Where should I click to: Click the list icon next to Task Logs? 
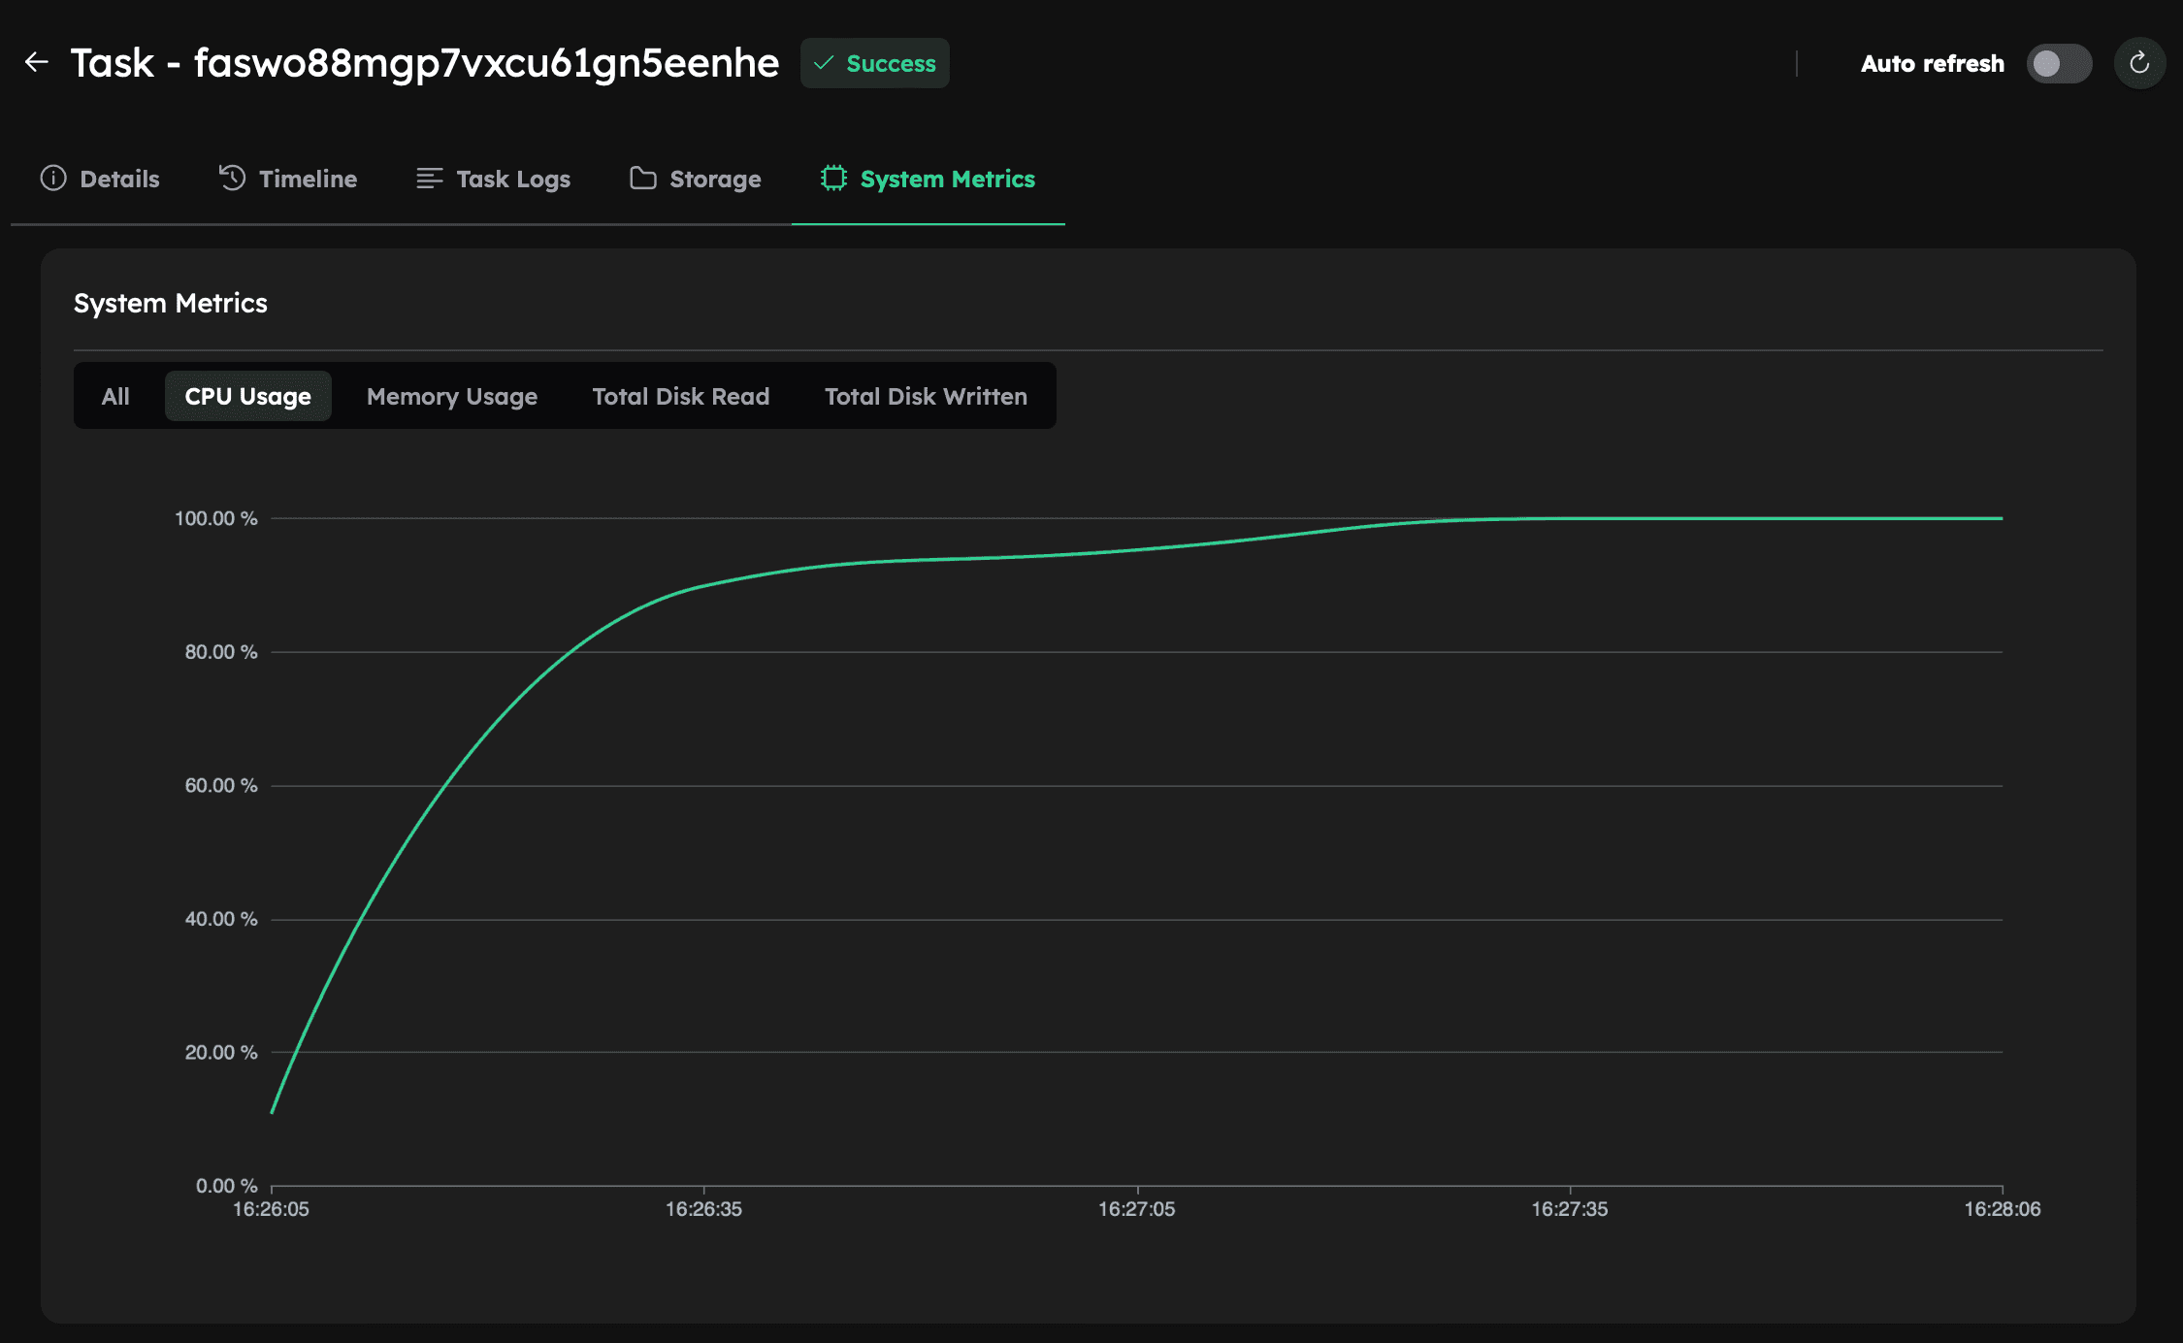point(428,179)
